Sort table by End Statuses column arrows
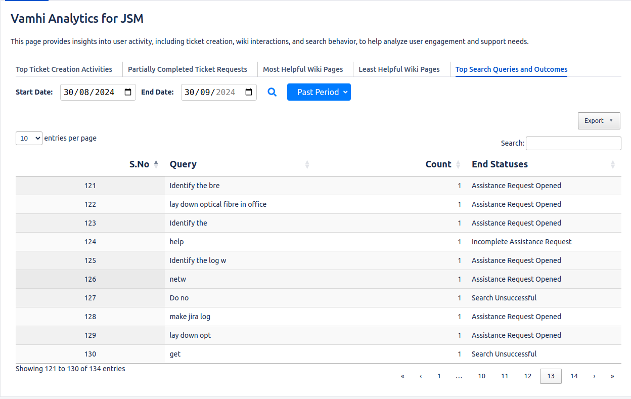This screenshot has width=631, height=399. [x=613, y=164]
